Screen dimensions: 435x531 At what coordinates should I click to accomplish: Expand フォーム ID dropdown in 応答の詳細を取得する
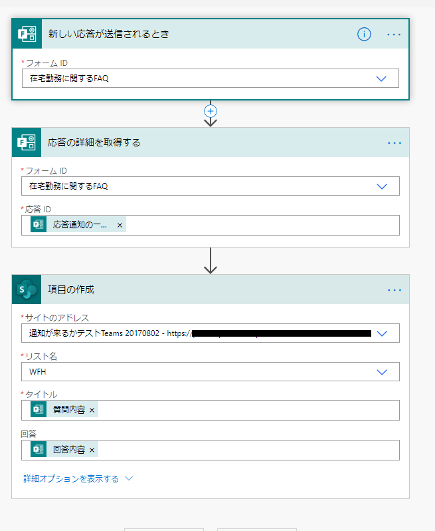pos(382,186)
